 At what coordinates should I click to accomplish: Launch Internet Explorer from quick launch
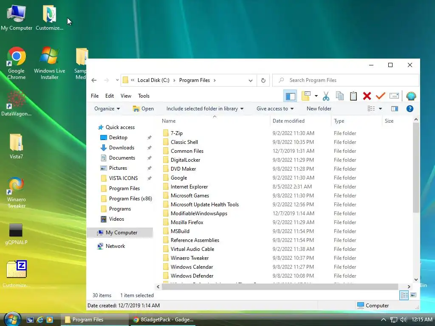pos(40,320)
